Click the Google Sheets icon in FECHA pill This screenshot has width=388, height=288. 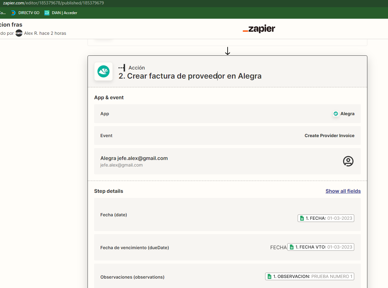coord(302,219)
